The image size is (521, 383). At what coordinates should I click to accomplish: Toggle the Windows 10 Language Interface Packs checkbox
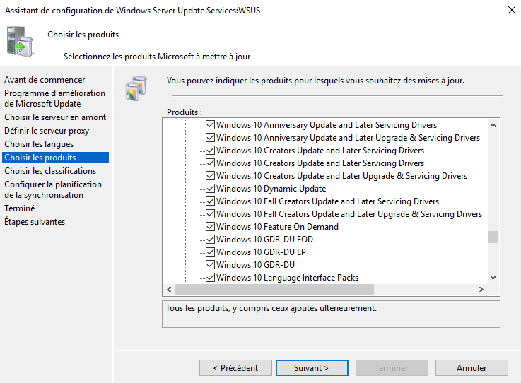pyautogui.click(x=210, y=278)
